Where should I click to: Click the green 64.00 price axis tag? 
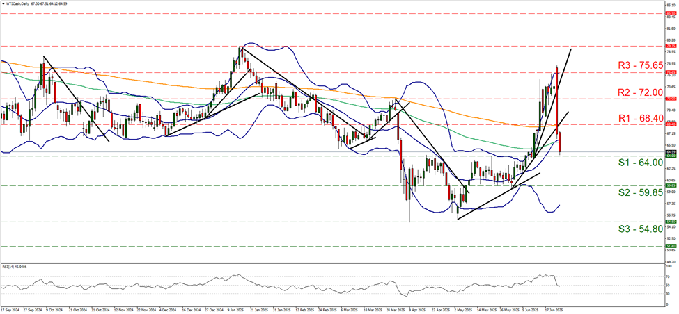(669, 156)
